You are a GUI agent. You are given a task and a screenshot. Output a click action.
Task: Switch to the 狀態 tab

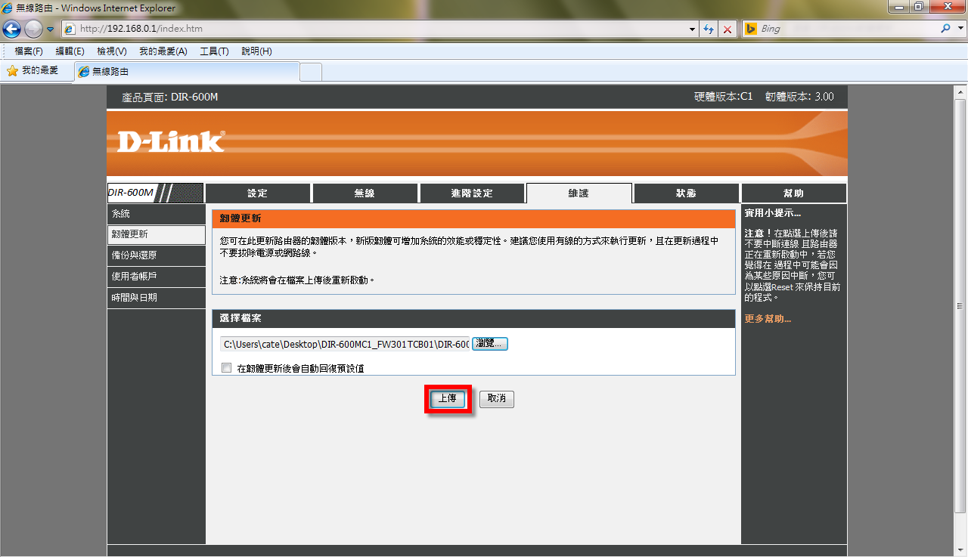click(686, 193)
